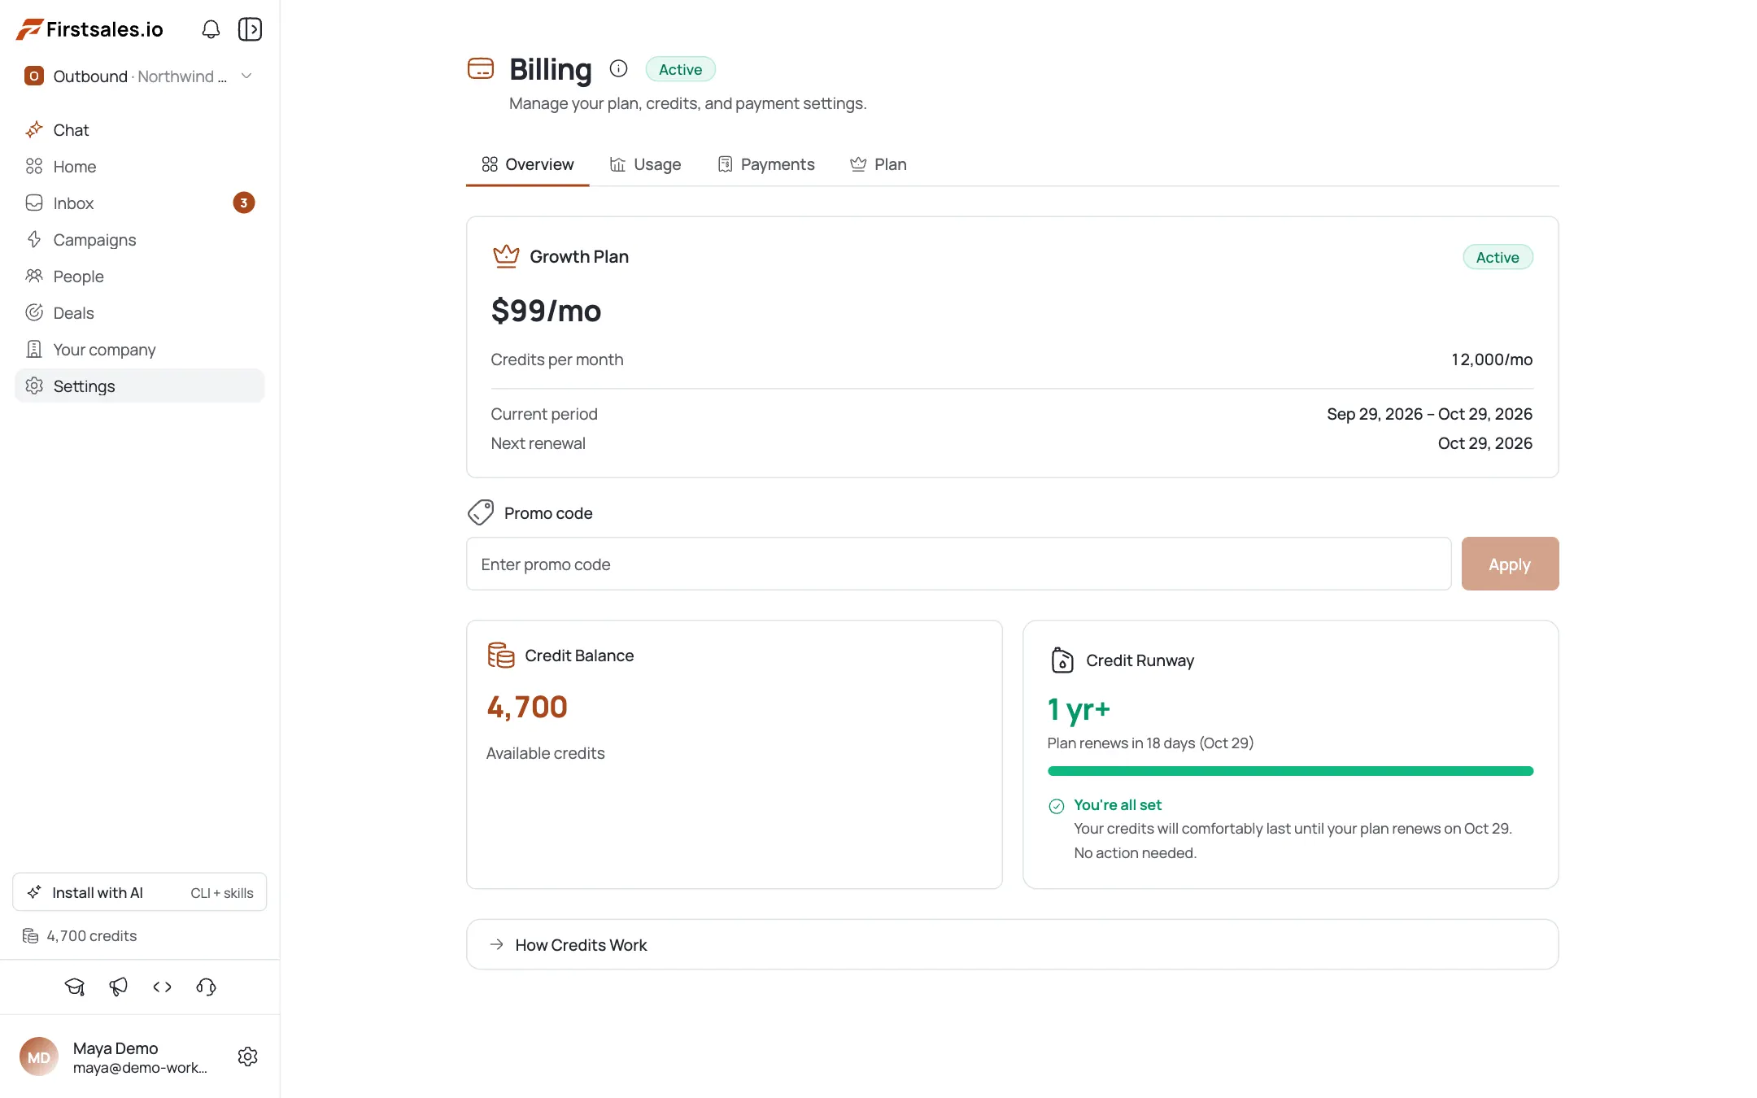1757x1098 pixels.
Task: Switch to the Usage tab
Action: coord(645,164)
